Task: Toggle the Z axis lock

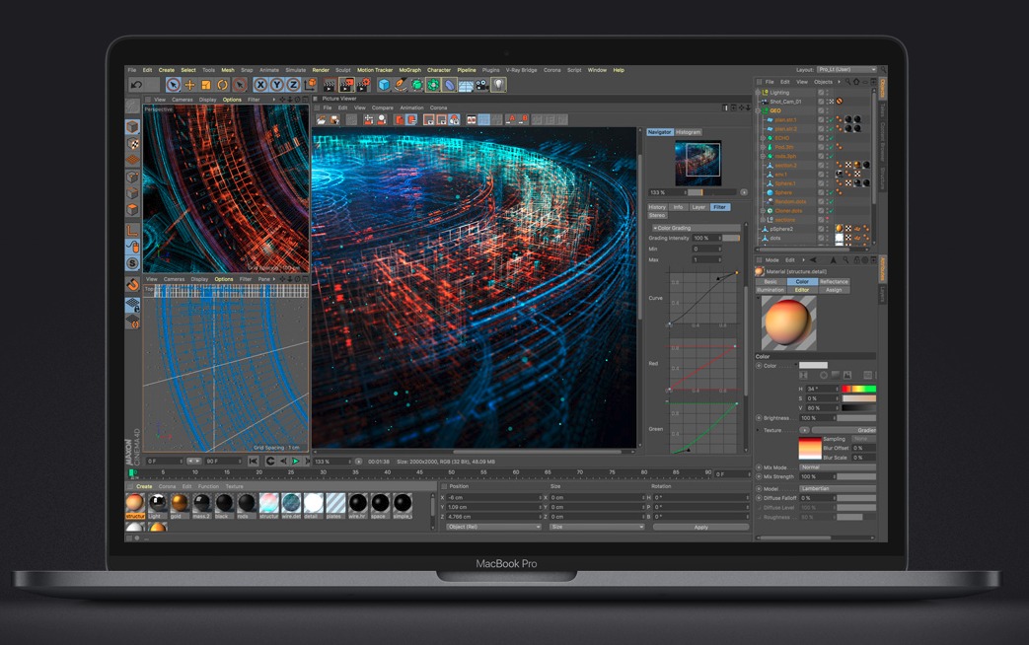Action: point(293,85)
